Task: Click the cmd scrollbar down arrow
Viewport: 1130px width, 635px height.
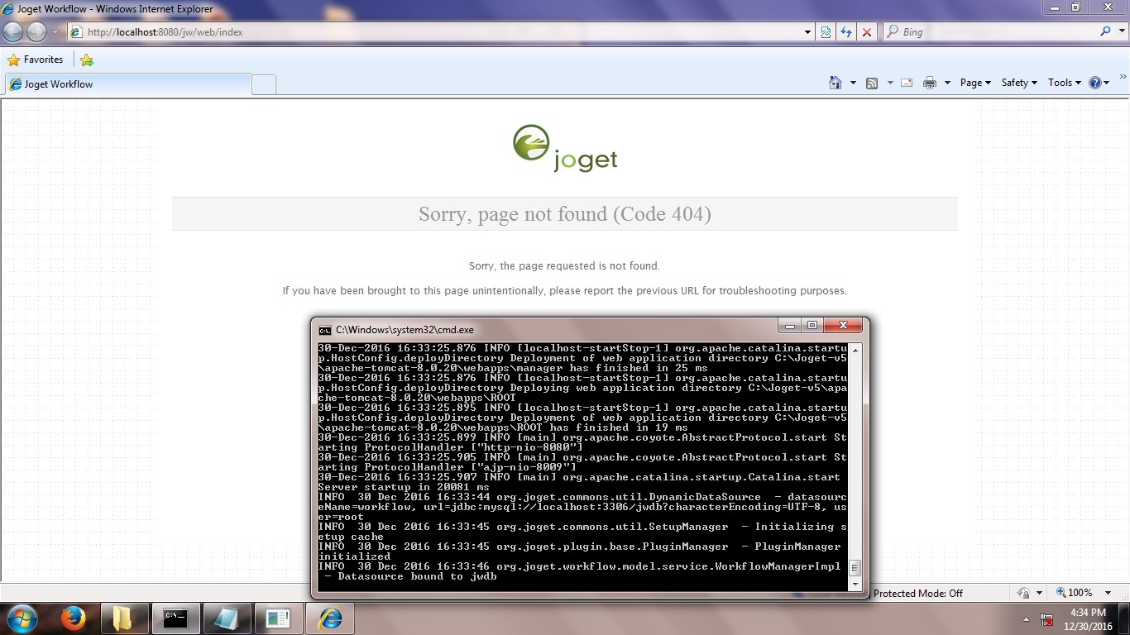Action: pos(855,584)
